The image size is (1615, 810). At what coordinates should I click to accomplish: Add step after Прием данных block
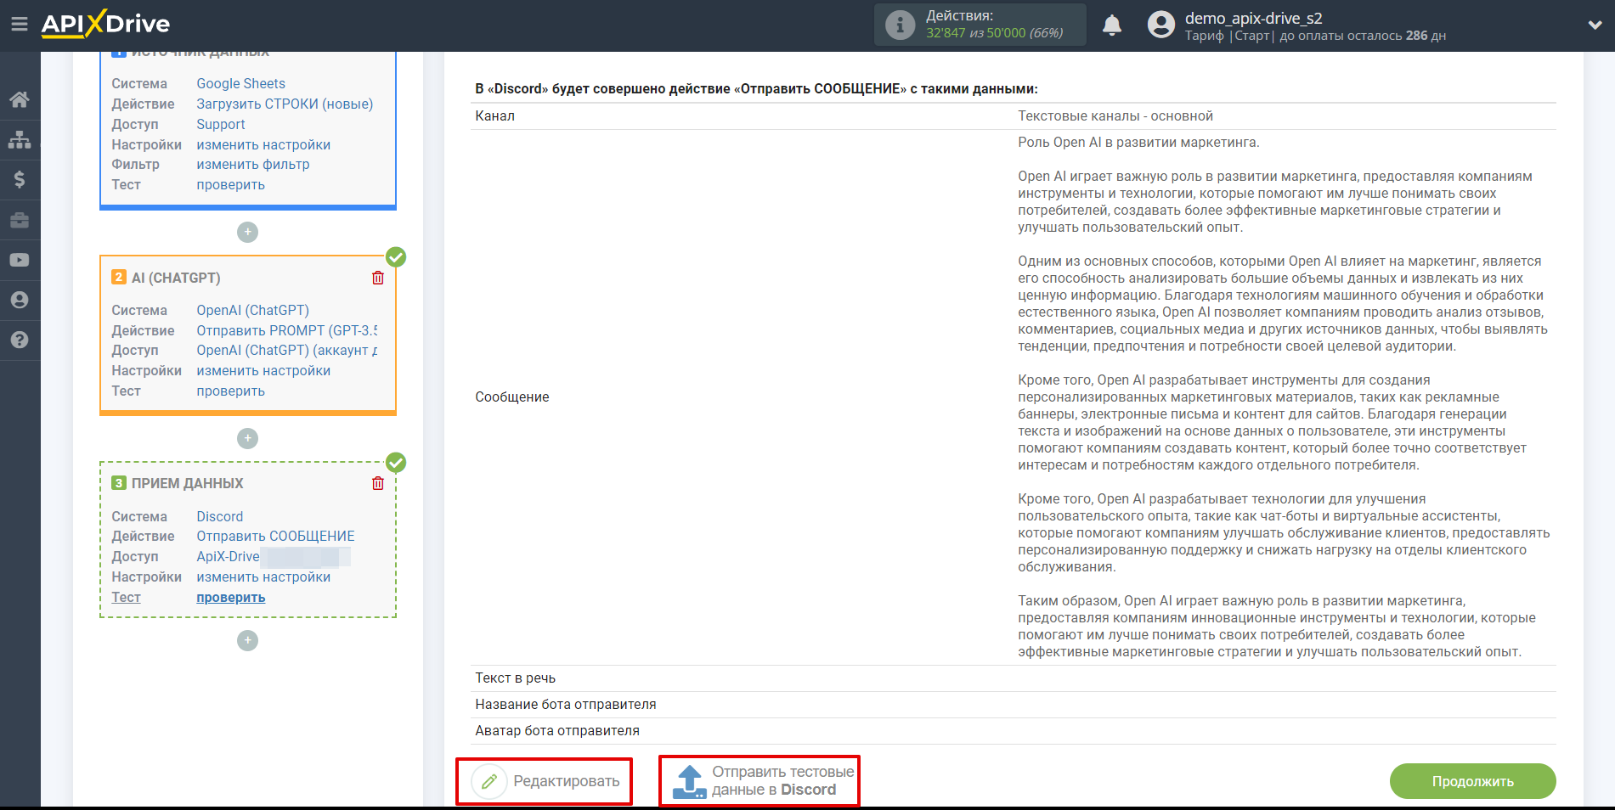247,640
